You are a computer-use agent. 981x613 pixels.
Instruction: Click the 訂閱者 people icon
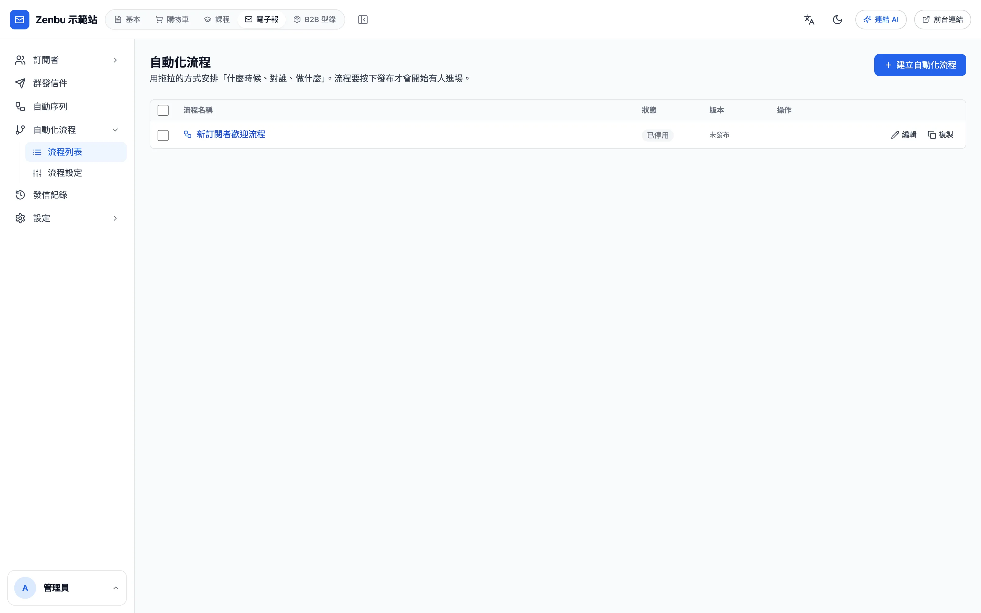20,60
